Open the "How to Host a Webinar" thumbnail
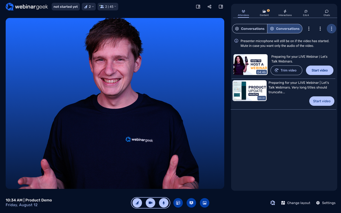The height and width of the screenshot is (213, 341). coord(250,64)
